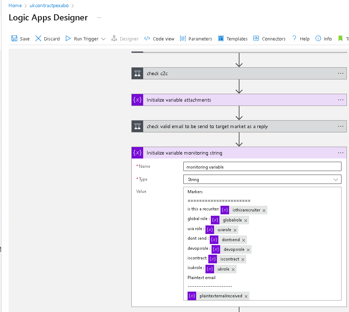This screenshot has height=312, width=349.
Task: Open the Parameters toolbar label
Action: click(x=200, y=39)
